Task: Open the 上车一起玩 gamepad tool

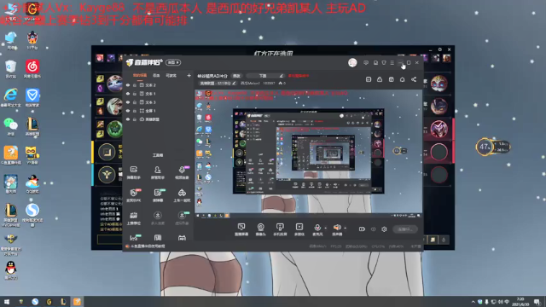Action: coord(182,195)
